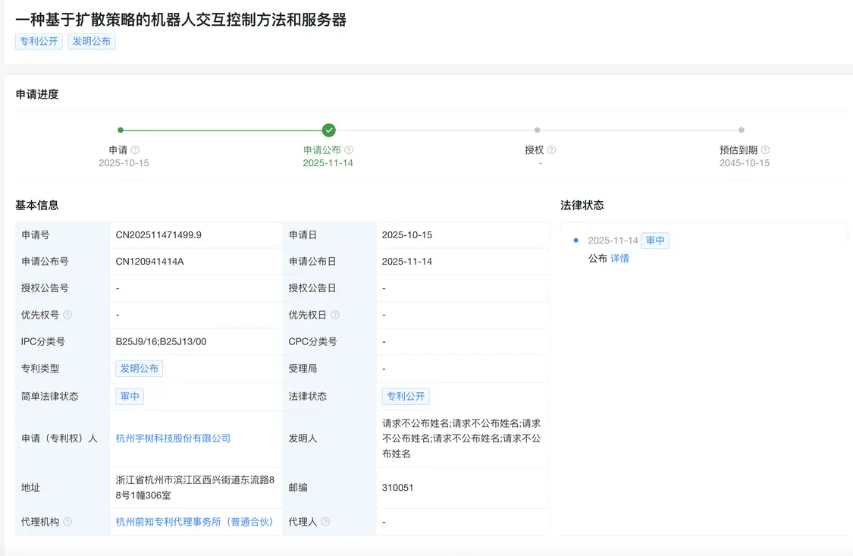This screenshot has height=556, width=853.
Task: Click application number CN202511471499.9
Action: click(x=158, y=235)
